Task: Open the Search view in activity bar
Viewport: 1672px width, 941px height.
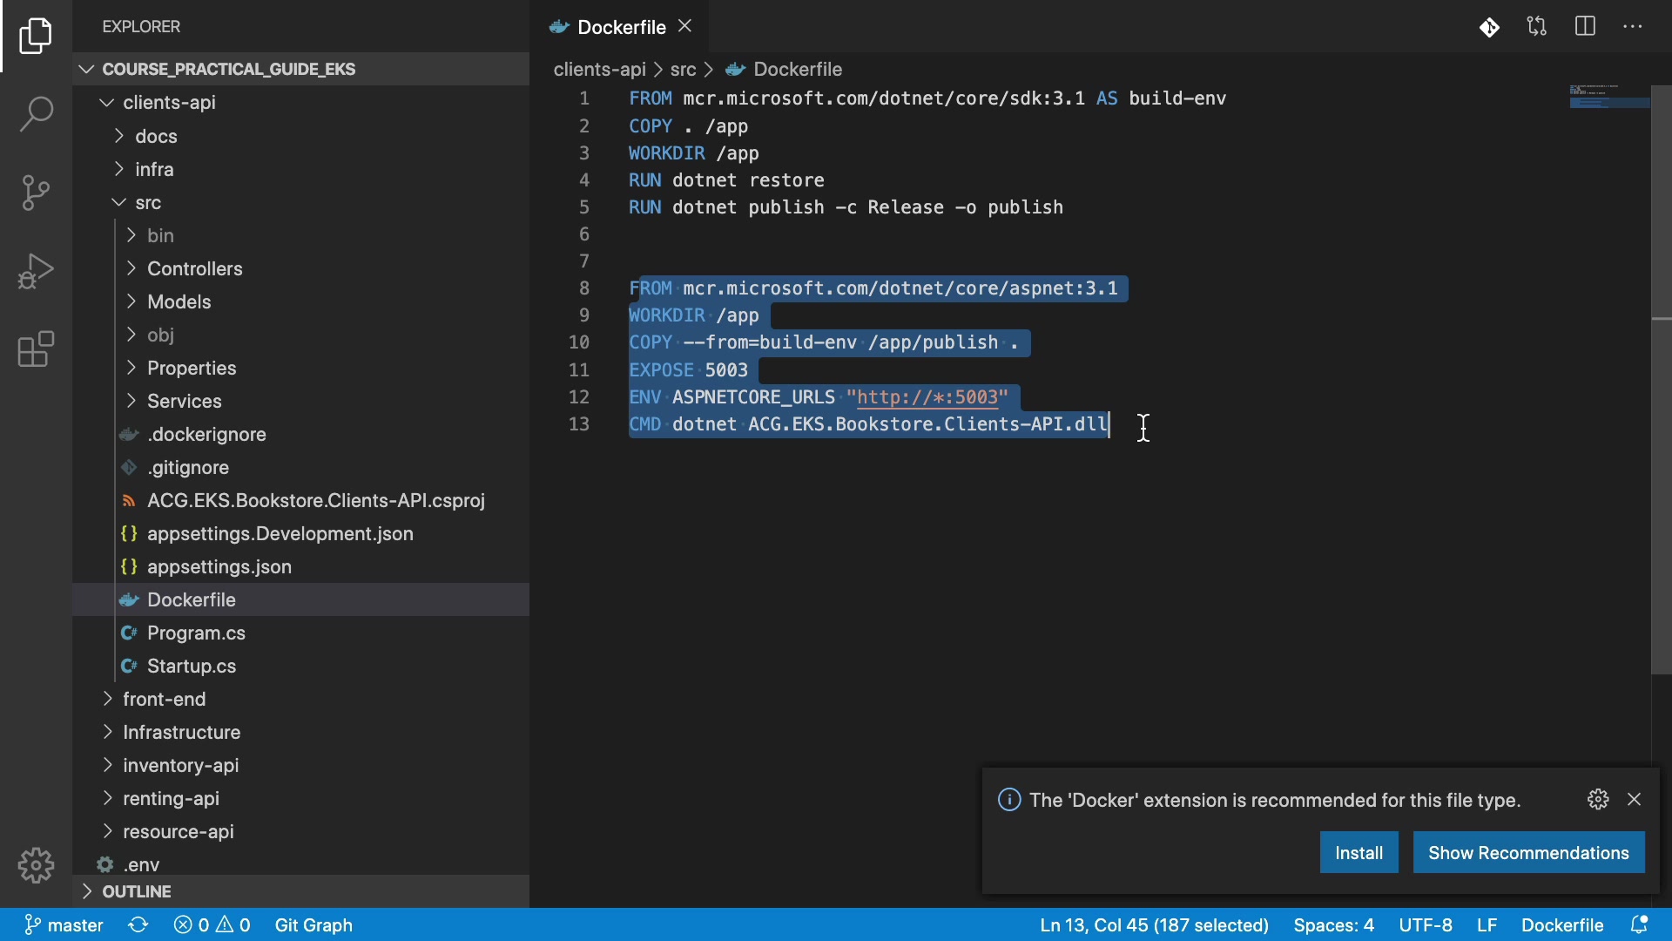Action: pos(36,114)
